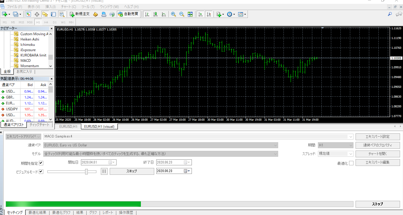Select the M15 timeframe button
This screenshot has width=403, height=215.
21,22
